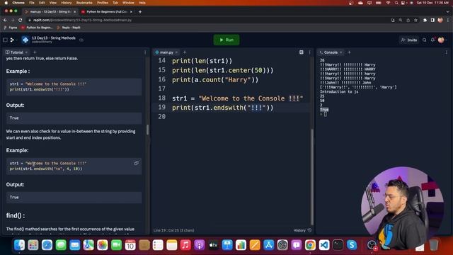The image size is (453, 255).
Task: Add a new tab in the Console pane
Action: (349, 52)
